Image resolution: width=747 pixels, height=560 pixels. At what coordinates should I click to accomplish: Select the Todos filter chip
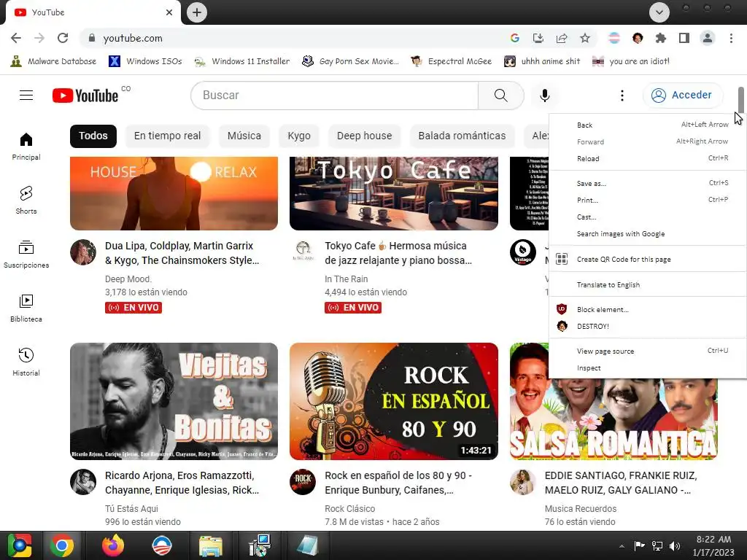tap(93, 136)
